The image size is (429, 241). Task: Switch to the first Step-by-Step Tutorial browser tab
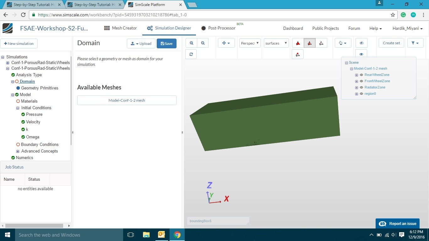[34, 5]
